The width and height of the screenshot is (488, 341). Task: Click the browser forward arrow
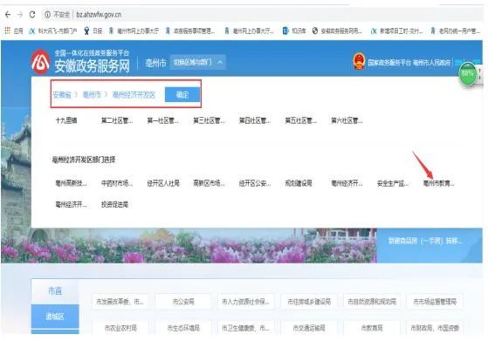pos(20,15)
